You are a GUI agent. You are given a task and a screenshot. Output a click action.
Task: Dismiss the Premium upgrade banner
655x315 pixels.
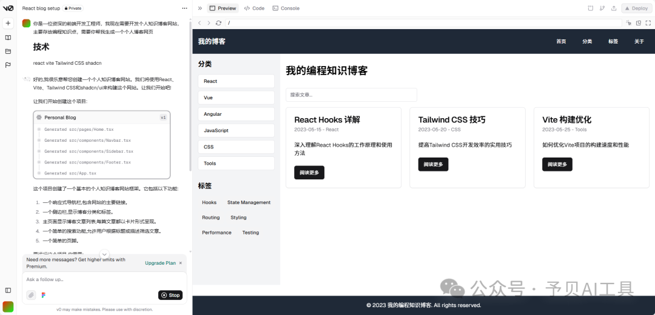(181, 263)
